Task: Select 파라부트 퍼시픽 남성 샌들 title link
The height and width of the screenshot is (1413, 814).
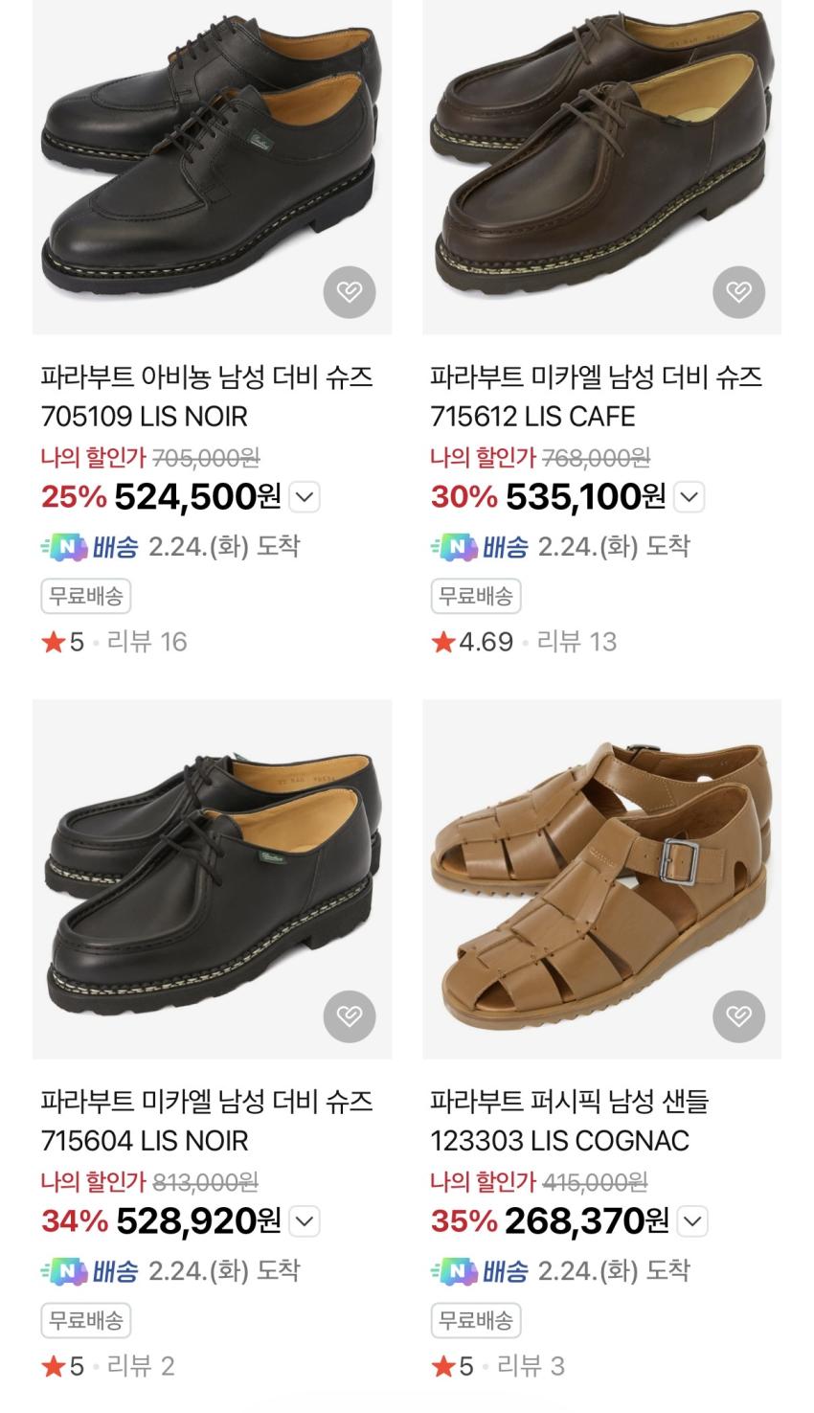Action: click(x=569, y=1102)
